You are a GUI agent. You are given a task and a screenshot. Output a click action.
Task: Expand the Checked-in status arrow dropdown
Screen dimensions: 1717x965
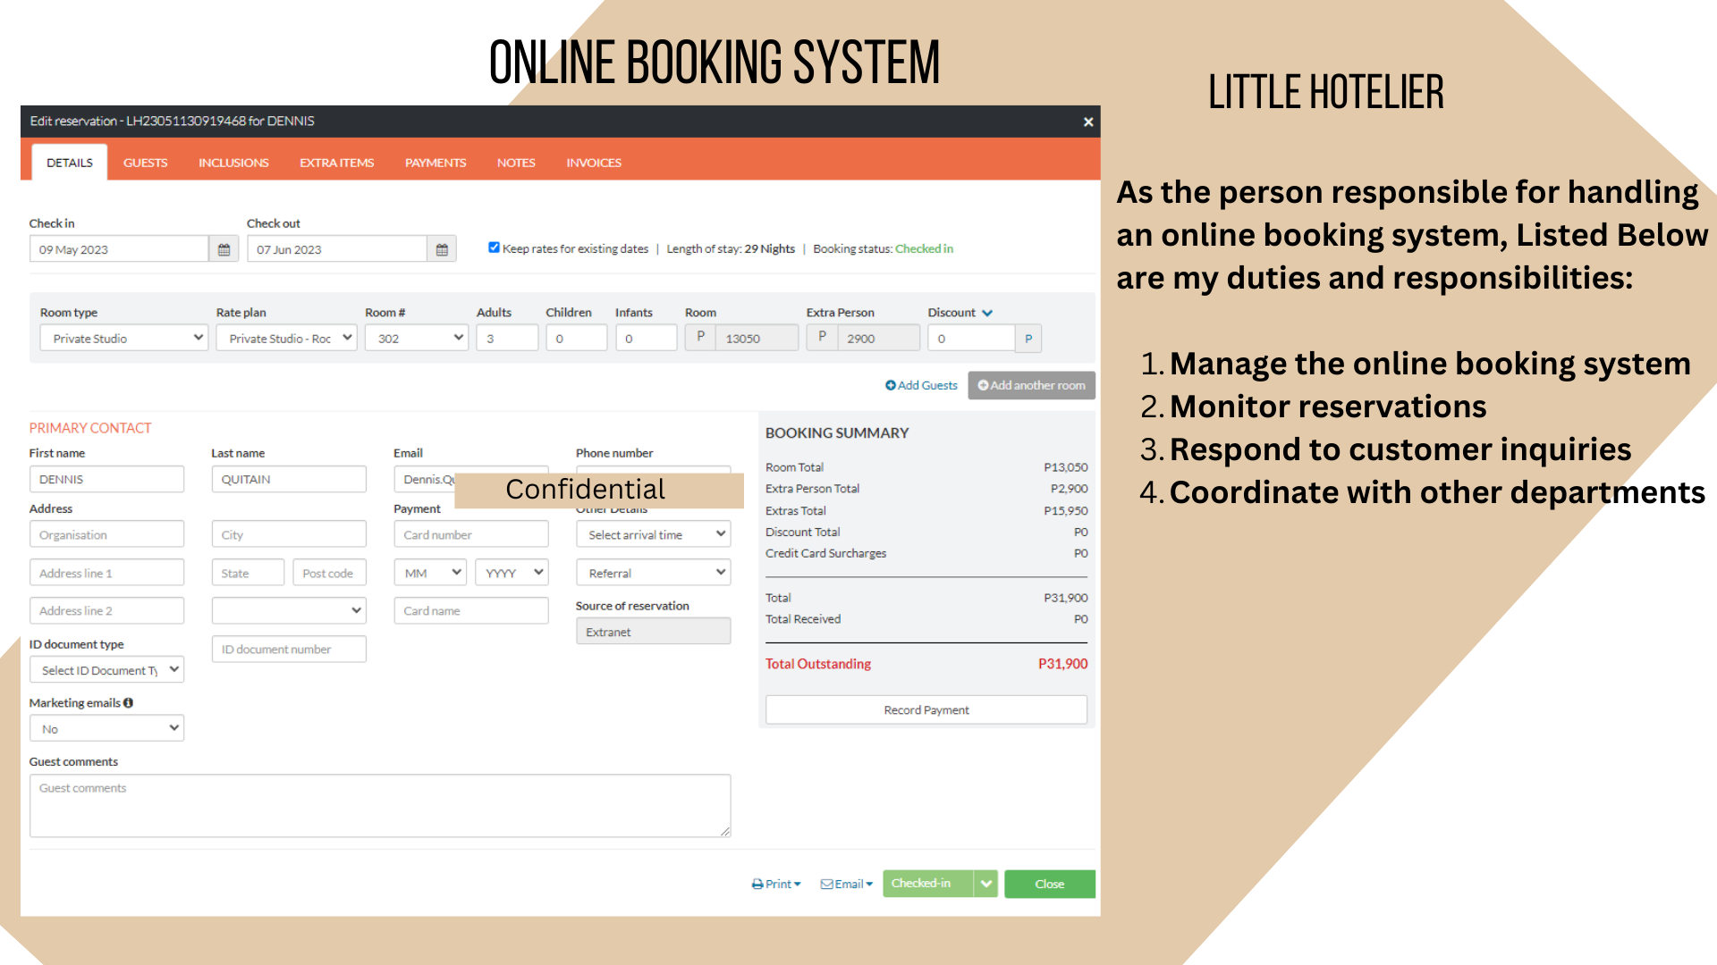click(985, 884)
